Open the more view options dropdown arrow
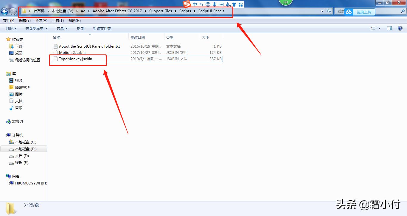This screenshot has width=407, height=216. pyautogui.click(x=379, y=28)
